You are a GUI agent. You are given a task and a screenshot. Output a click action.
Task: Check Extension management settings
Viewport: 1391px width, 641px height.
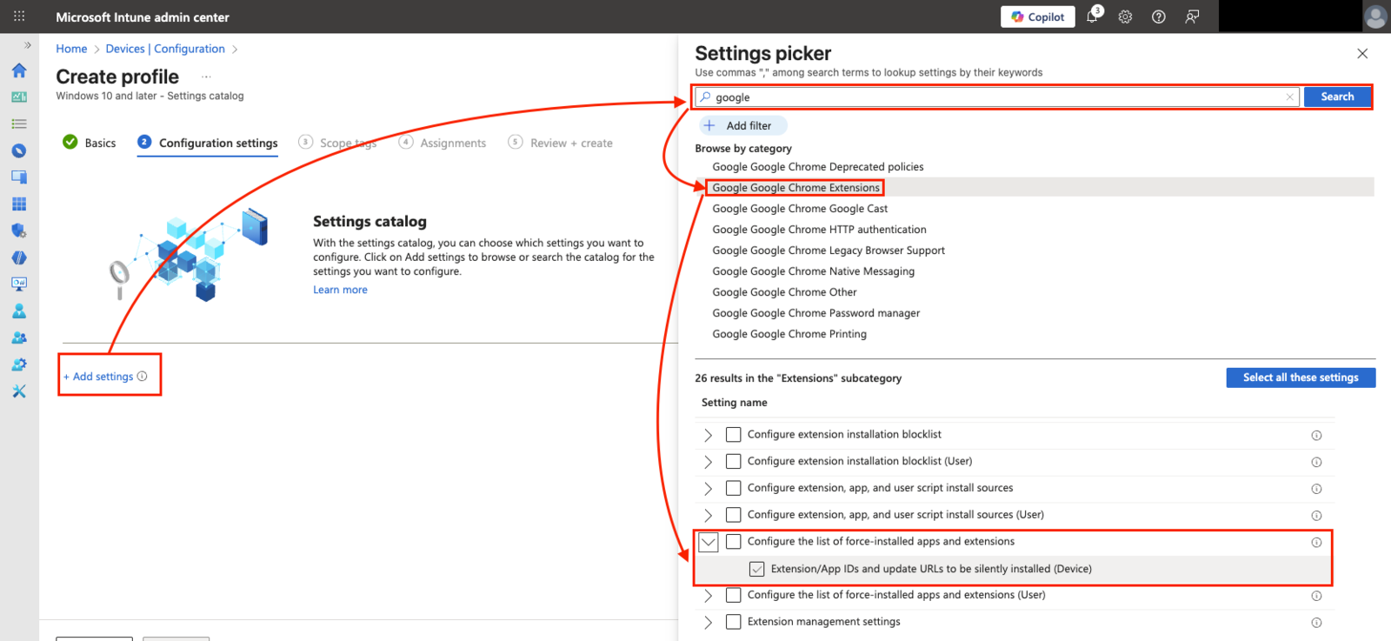tap(734, 622)
